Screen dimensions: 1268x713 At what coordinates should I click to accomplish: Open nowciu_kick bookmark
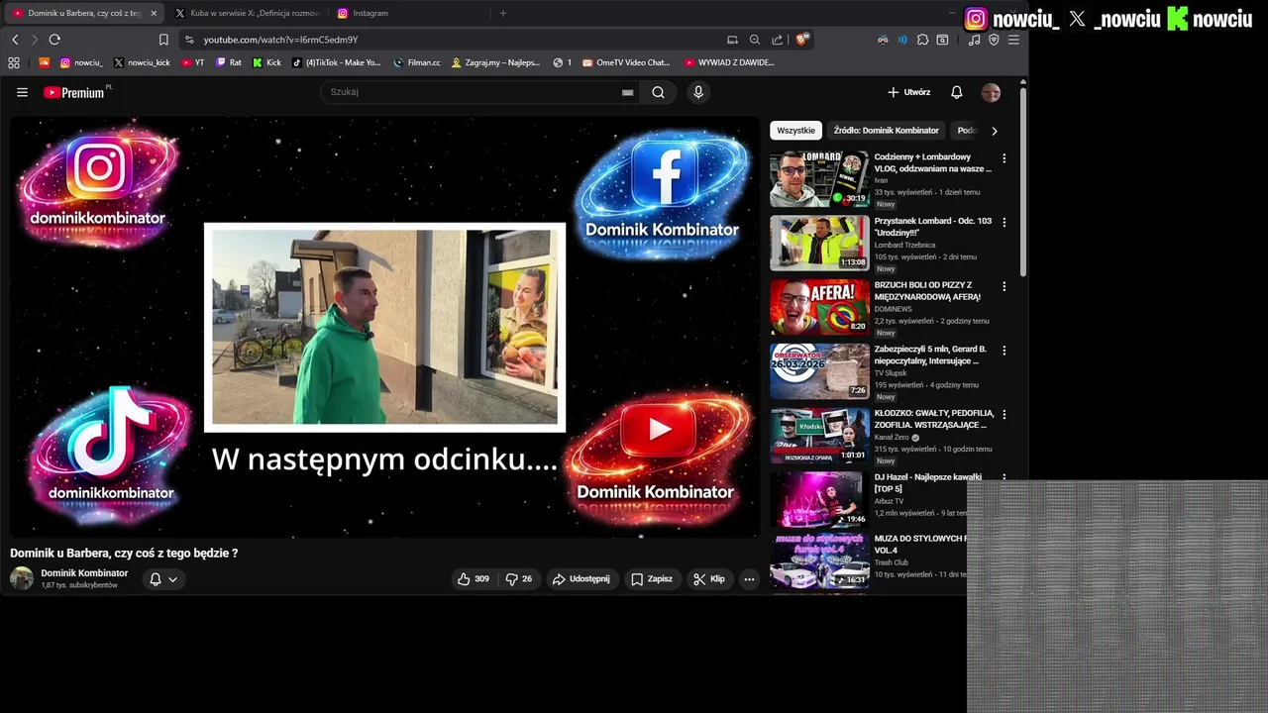click(142, 62)
